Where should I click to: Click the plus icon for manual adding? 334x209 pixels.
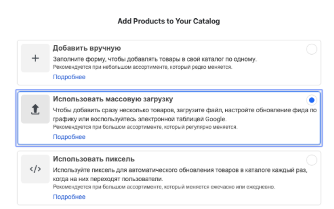pyautogui.click(x=35, y=58)
